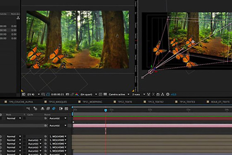The width and height of the screenshot is (232, 155).
Task: Click the timeline icon in viewer toolbar
Action: (158, 94)
